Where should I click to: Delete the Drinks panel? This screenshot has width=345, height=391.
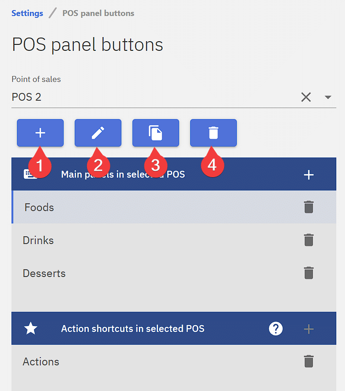coord(309,240)
